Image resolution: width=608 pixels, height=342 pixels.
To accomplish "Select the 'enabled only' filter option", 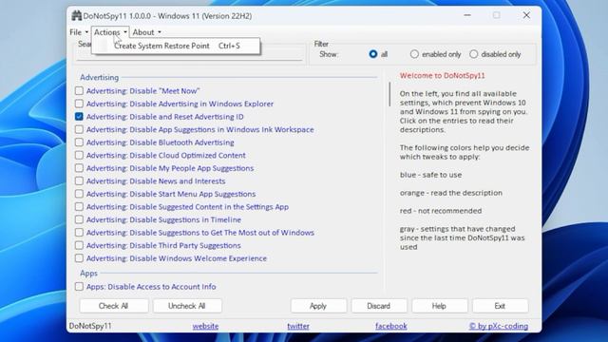I will 414,54.
